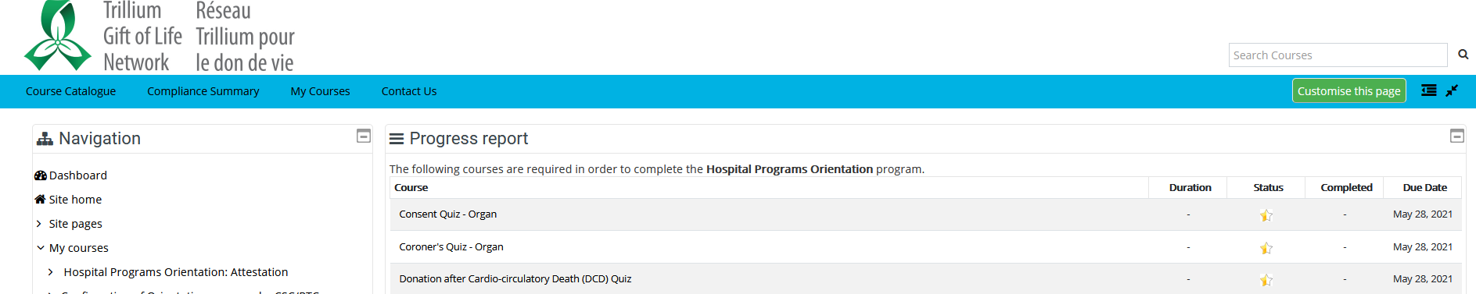The height and width of the screenshot is (294, 1476).
Task: Click the Trillium Gift of Life logo
Action: click(160, 36)
